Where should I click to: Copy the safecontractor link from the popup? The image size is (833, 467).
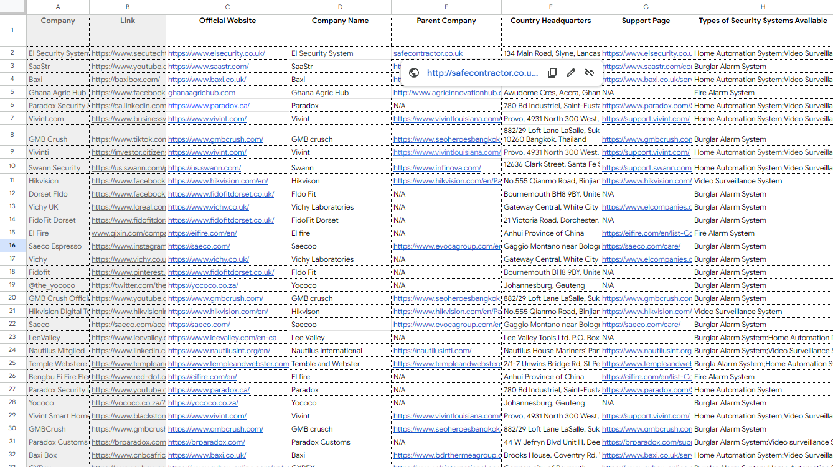(x=552, y=73)
